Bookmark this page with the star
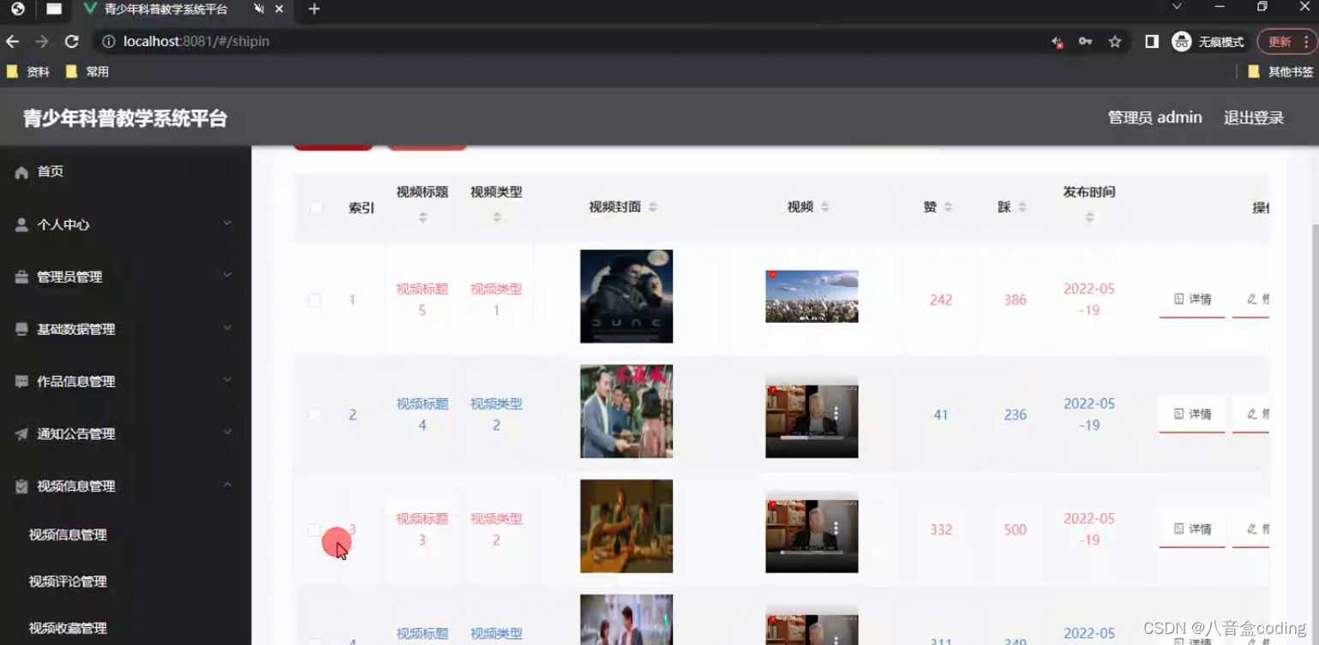The width and height of the screenshot is (1319, 645). (1115, 41)
